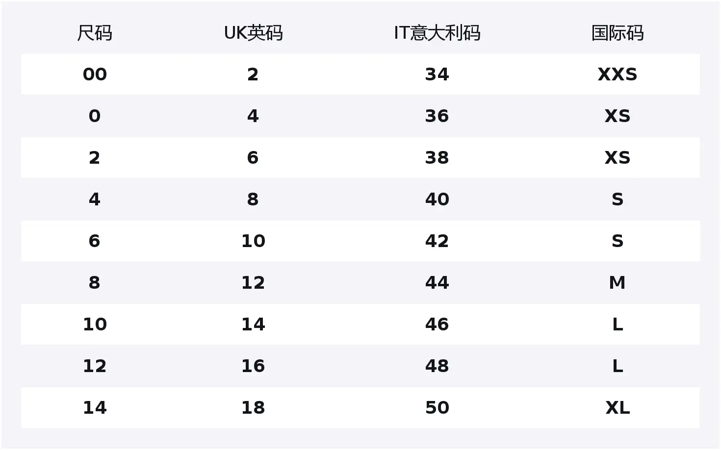
Task: Select the 00 cell in 尺码 column
Action: pos(95,75)
